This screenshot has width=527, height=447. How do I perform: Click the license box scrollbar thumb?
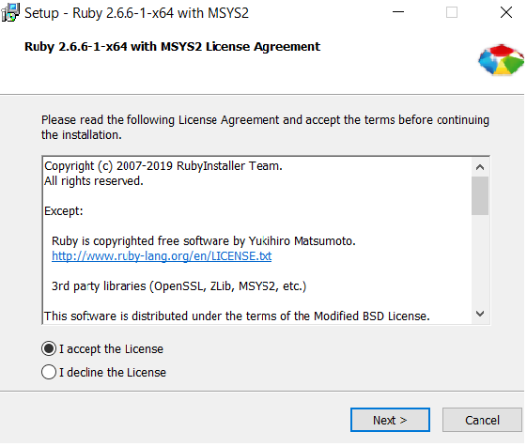point(480,195)
